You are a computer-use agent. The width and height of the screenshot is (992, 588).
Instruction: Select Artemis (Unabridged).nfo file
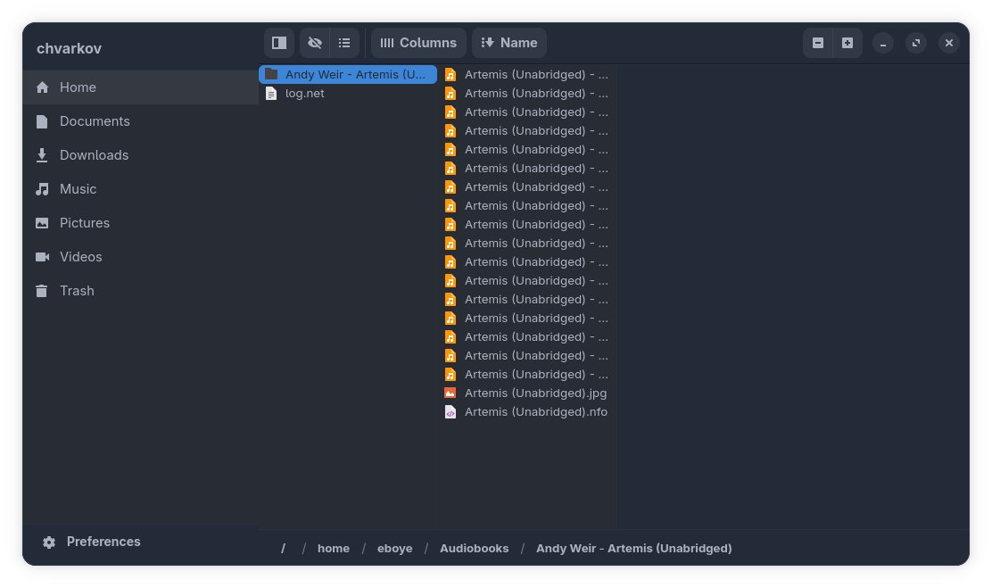526,412
